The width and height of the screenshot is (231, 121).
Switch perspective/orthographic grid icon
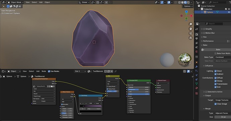pos(190,38)
